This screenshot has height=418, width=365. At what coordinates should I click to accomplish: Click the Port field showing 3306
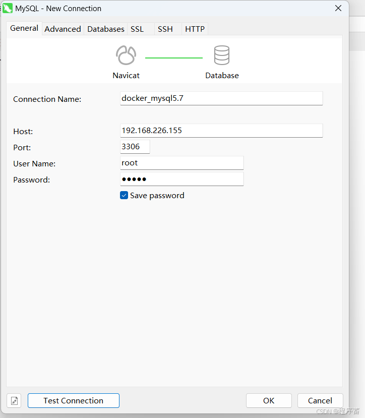pyautogui.click(x=135, y=147)
